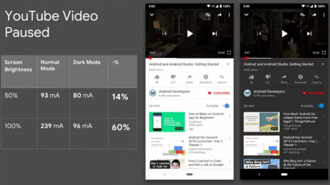Subscribe to Android Developers in light mode
The image size is (330, 185).
click(219, 93)
